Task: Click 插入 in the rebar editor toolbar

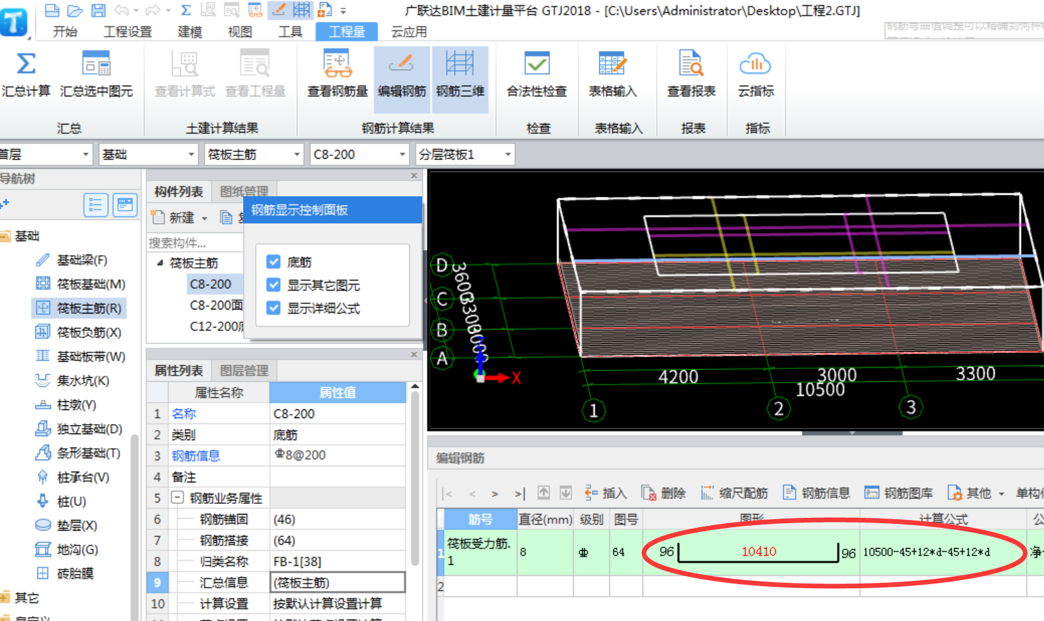Action: coord(606,493)
